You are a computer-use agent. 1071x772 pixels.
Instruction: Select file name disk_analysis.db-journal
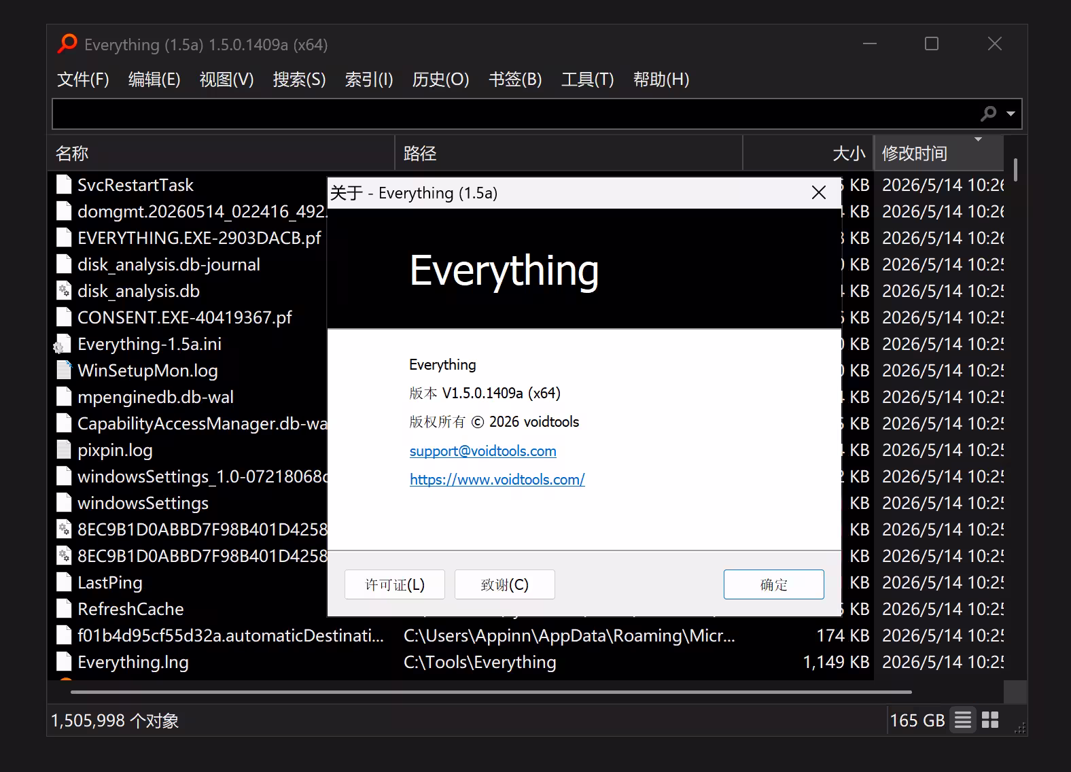(x=169, y=264)
